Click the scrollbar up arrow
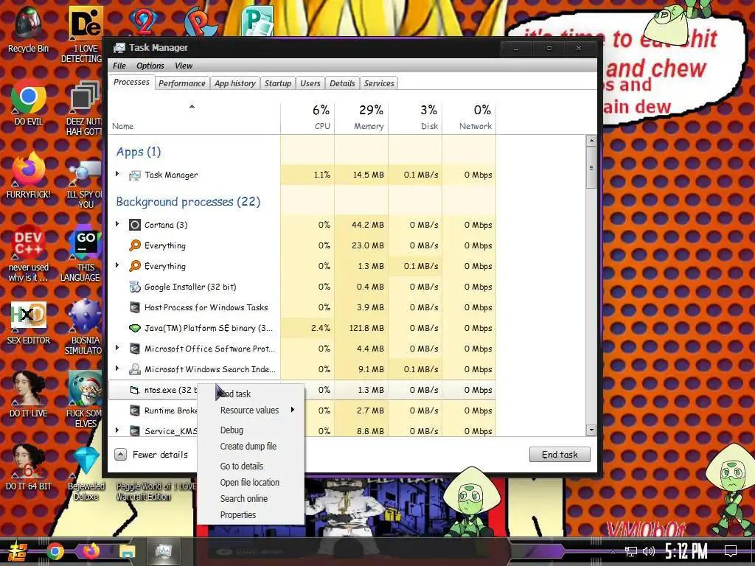Screen dimensions: 755x566 tap(591, 141)
